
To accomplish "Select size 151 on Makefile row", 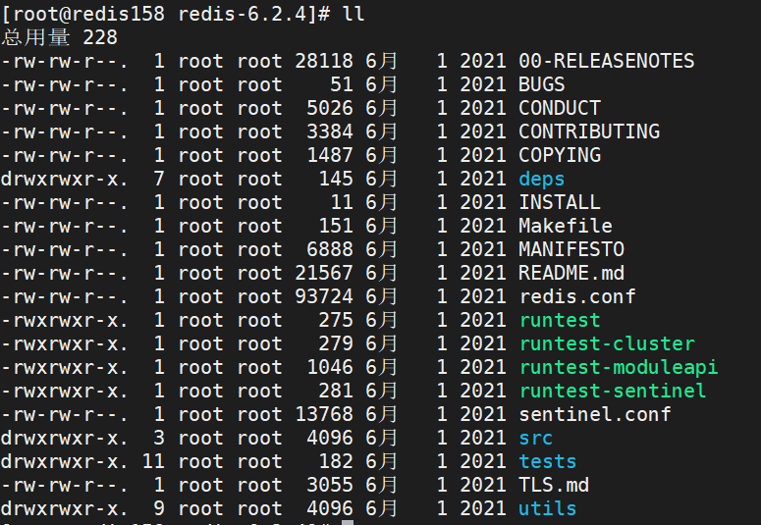I will pyautogui.click(x=336, y=226).
